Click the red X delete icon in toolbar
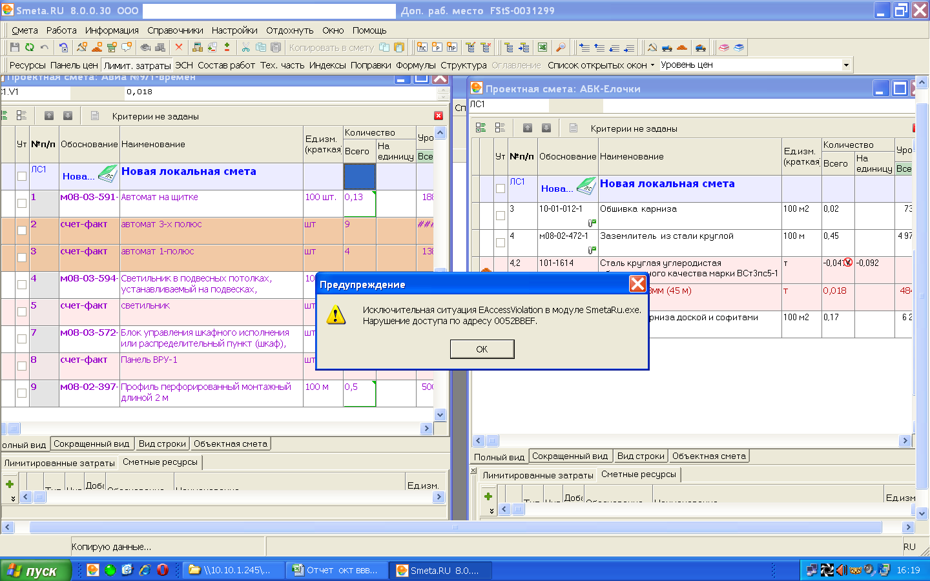The height and width of the screenshot is (581, 930). click(x=179, y=47)
